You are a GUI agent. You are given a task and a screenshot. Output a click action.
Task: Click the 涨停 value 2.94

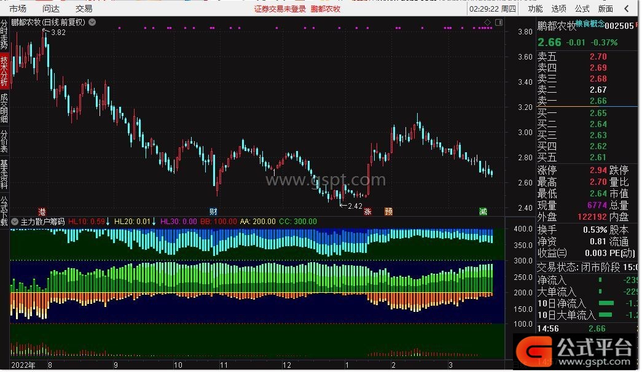coord(598,170)
